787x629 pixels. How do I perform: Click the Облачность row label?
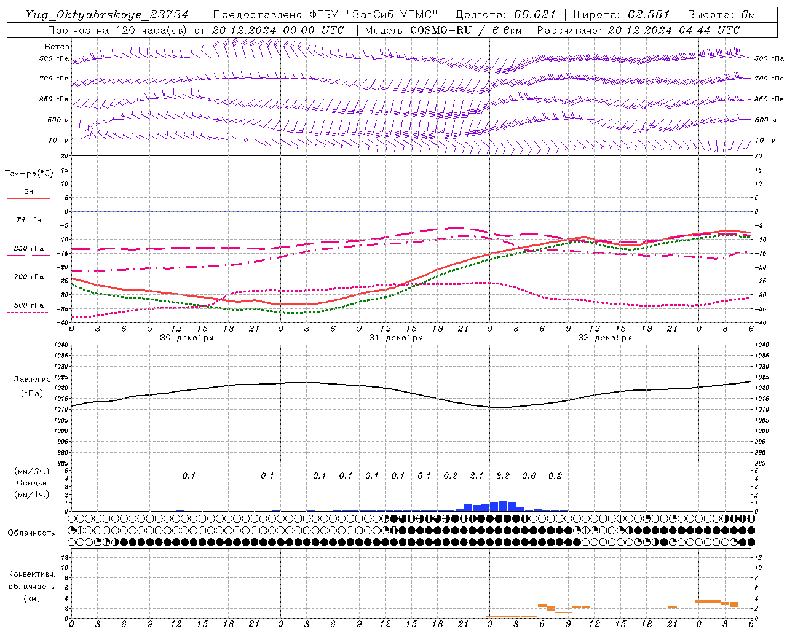click(x=31, y=533)
